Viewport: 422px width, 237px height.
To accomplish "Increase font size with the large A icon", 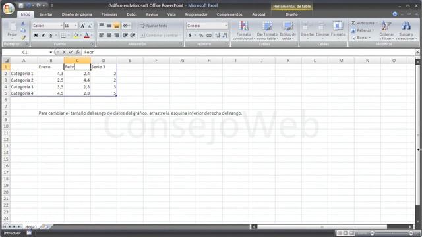I will click(82, 26).
